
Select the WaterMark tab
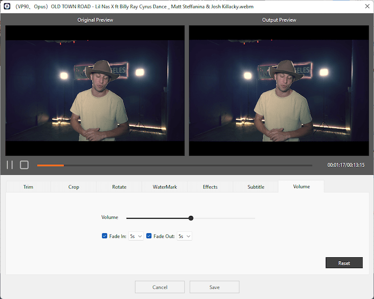(165, 187)
